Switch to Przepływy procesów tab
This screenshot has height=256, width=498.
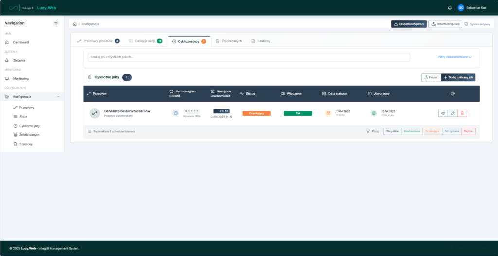coord(98,41)
